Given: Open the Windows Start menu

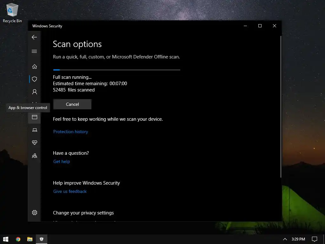Looking at the screenshot, I should click(6, 239).
